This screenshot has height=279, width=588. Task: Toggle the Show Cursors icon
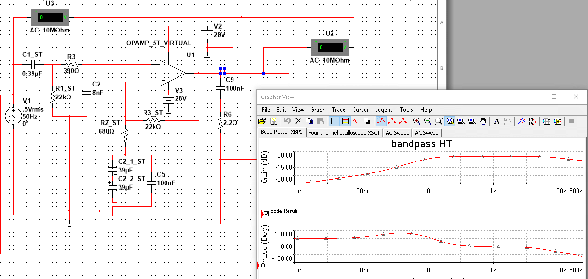(355, 121)
